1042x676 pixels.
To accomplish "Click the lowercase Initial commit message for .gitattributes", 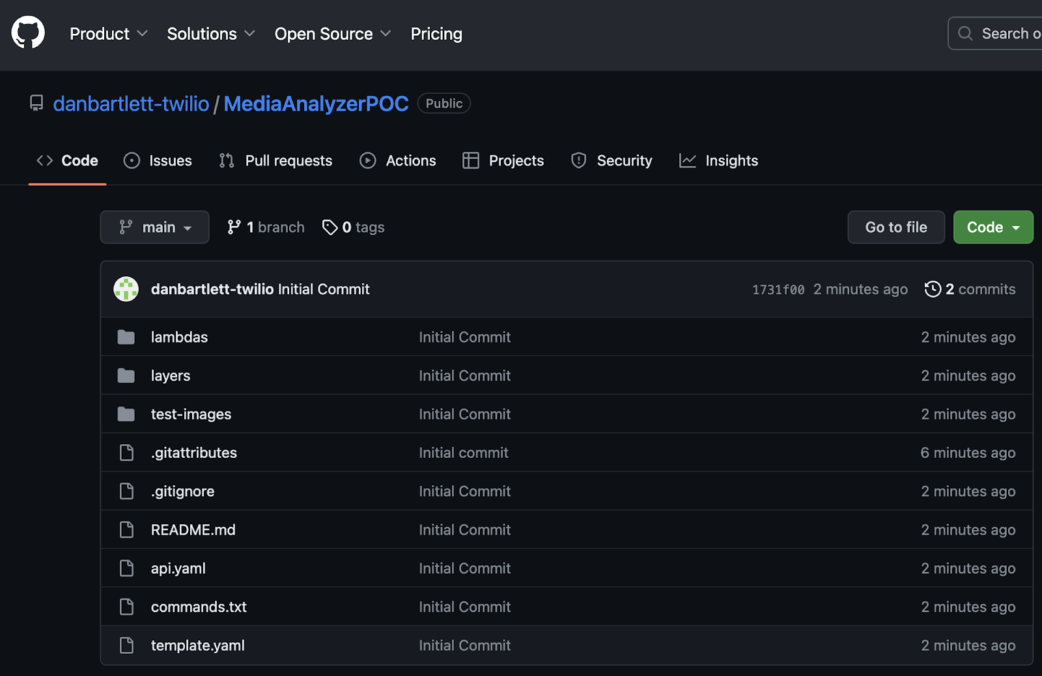I will pos(464,453).
